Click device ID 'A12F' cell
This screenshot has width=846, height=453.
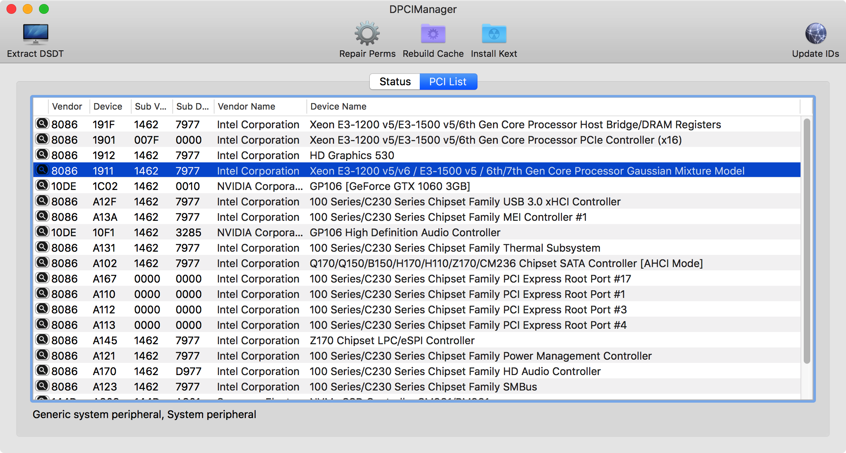tap(104, 202)
